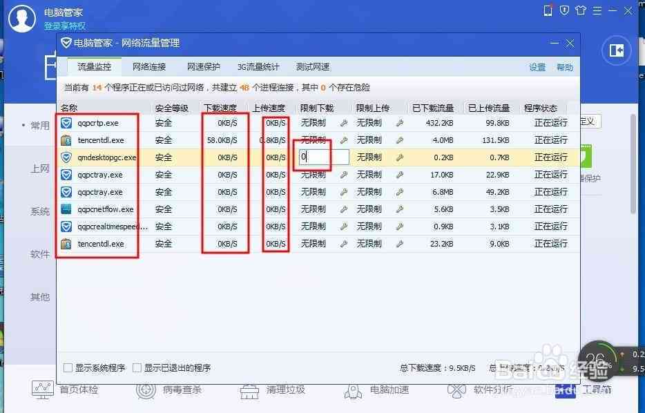Open upload limit wrench for qqpcrtp.exe
Screen dimensions: 645x413
(x=399, y=123)
